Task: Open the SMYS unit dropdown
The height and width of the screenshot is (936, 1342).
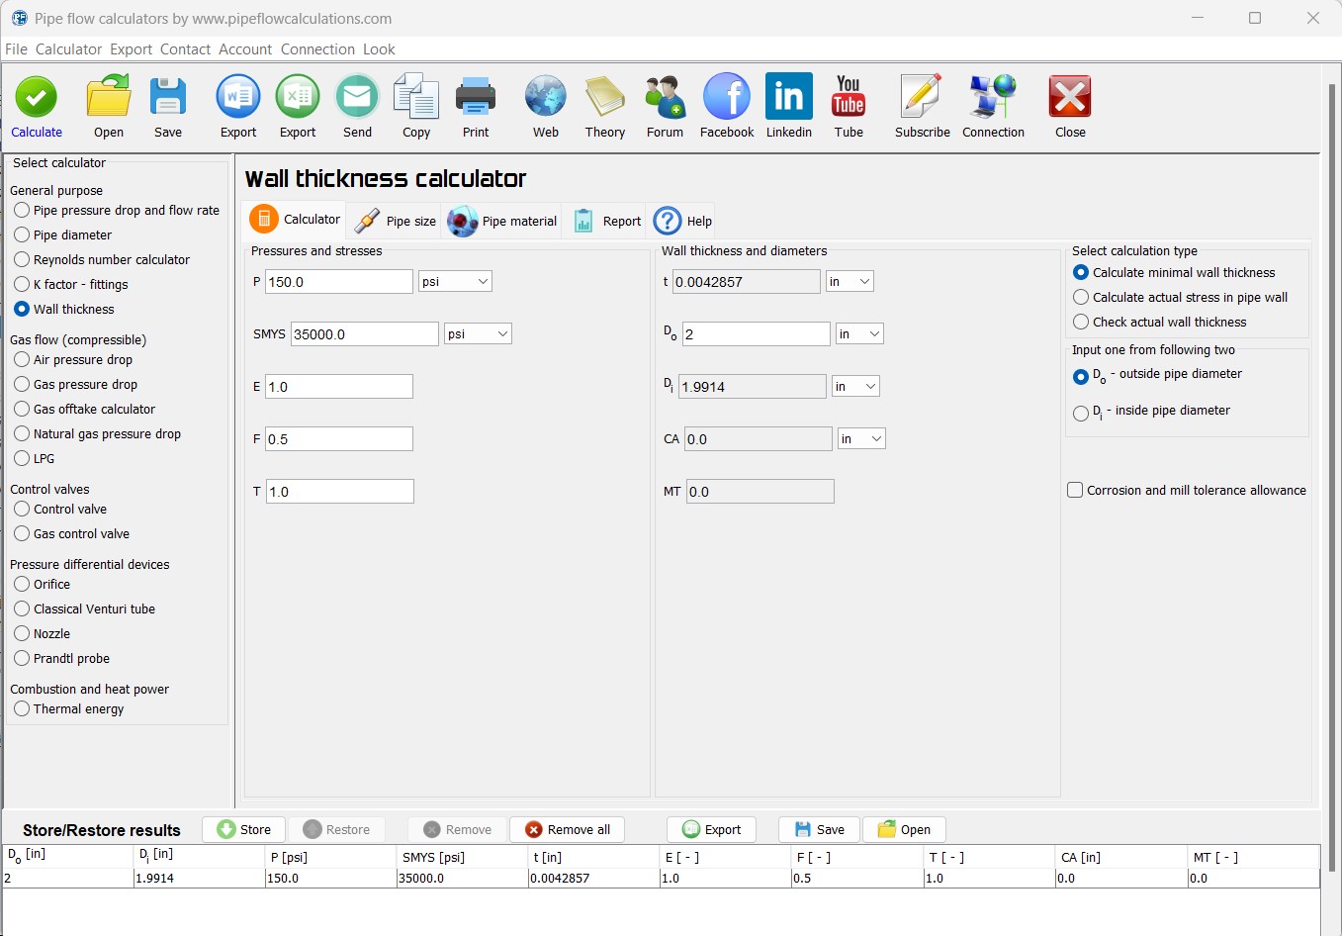Action: tap(478, 334)
